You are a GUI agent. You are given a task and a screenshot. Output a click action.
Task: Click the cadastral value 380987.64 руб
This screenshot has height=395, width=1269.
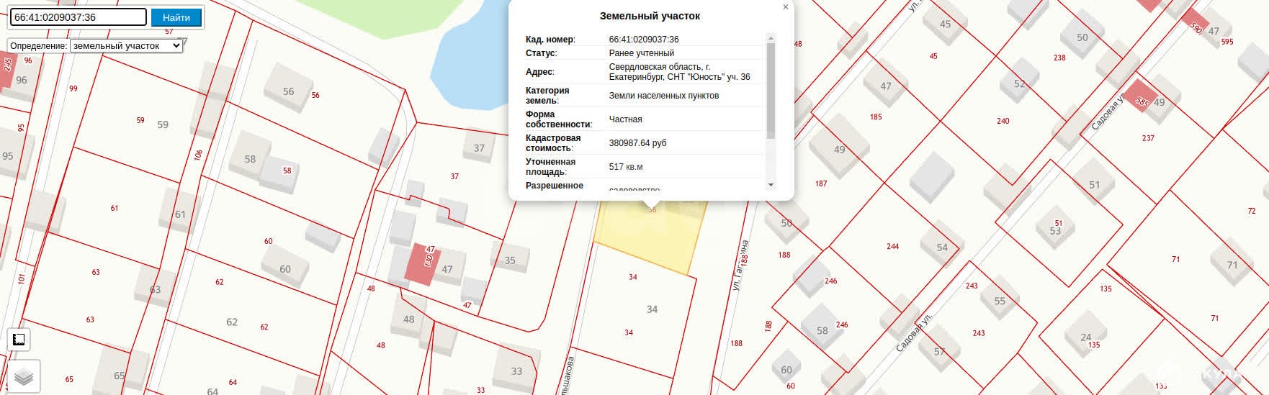click(637, 143)
